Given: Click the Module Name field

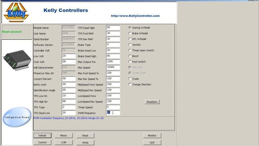Looking at the screenshot, I should 69,28.
